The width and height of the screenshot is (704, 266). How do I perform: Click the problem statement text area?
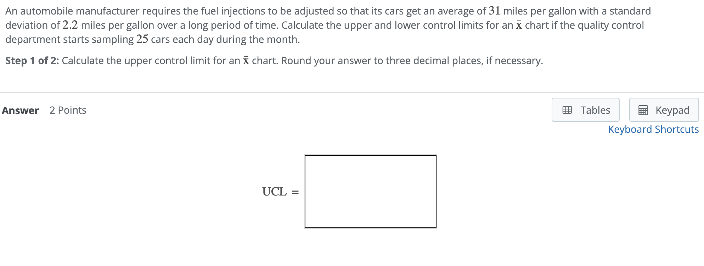point(319,25)
